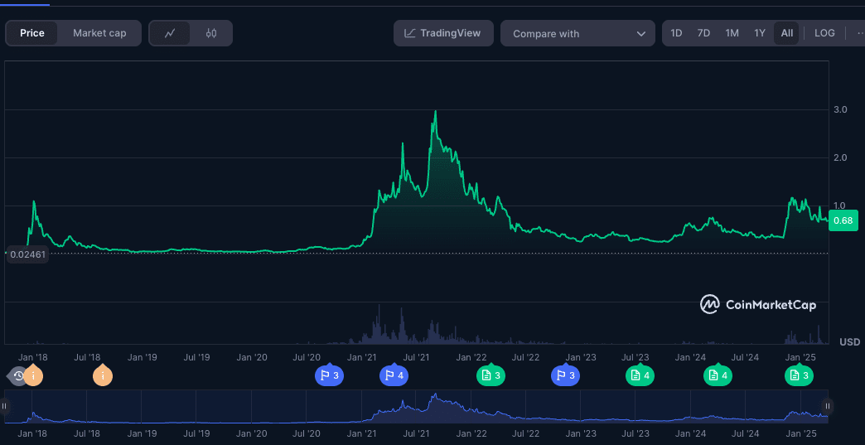Screen dimensions: 865x445
Task: Click the Jul '21 main chart axis label
Action: coord(416,357)
